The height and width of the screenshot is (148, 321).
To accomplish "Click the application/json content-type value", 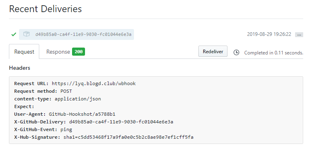I will point(78,99).
